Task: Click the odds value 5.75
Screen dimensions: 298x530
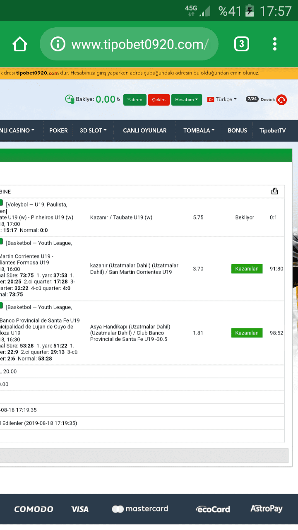Action: [198, 217]
